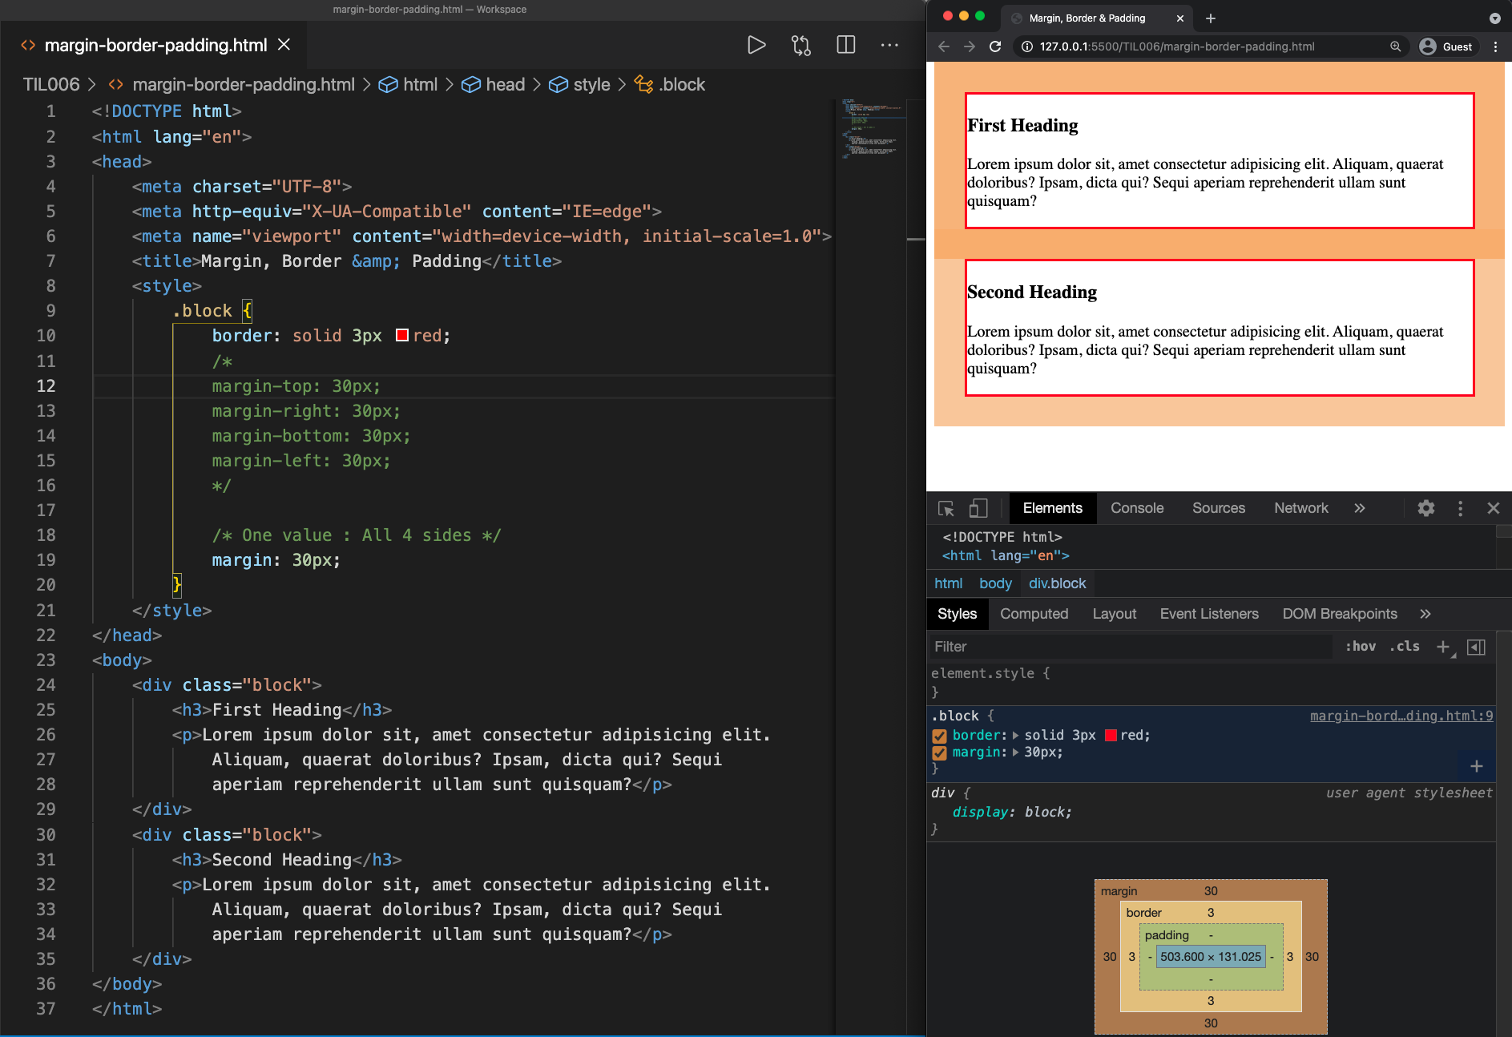Run the file with the play icon
The width and height of the screenshot is (1512, 1037).
click(756, 45)
